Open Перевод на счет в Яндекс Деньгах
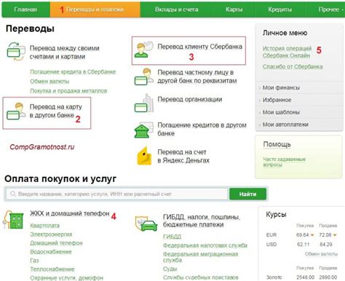The height and width of the screenshot is (281, 345). coord(183,156)
